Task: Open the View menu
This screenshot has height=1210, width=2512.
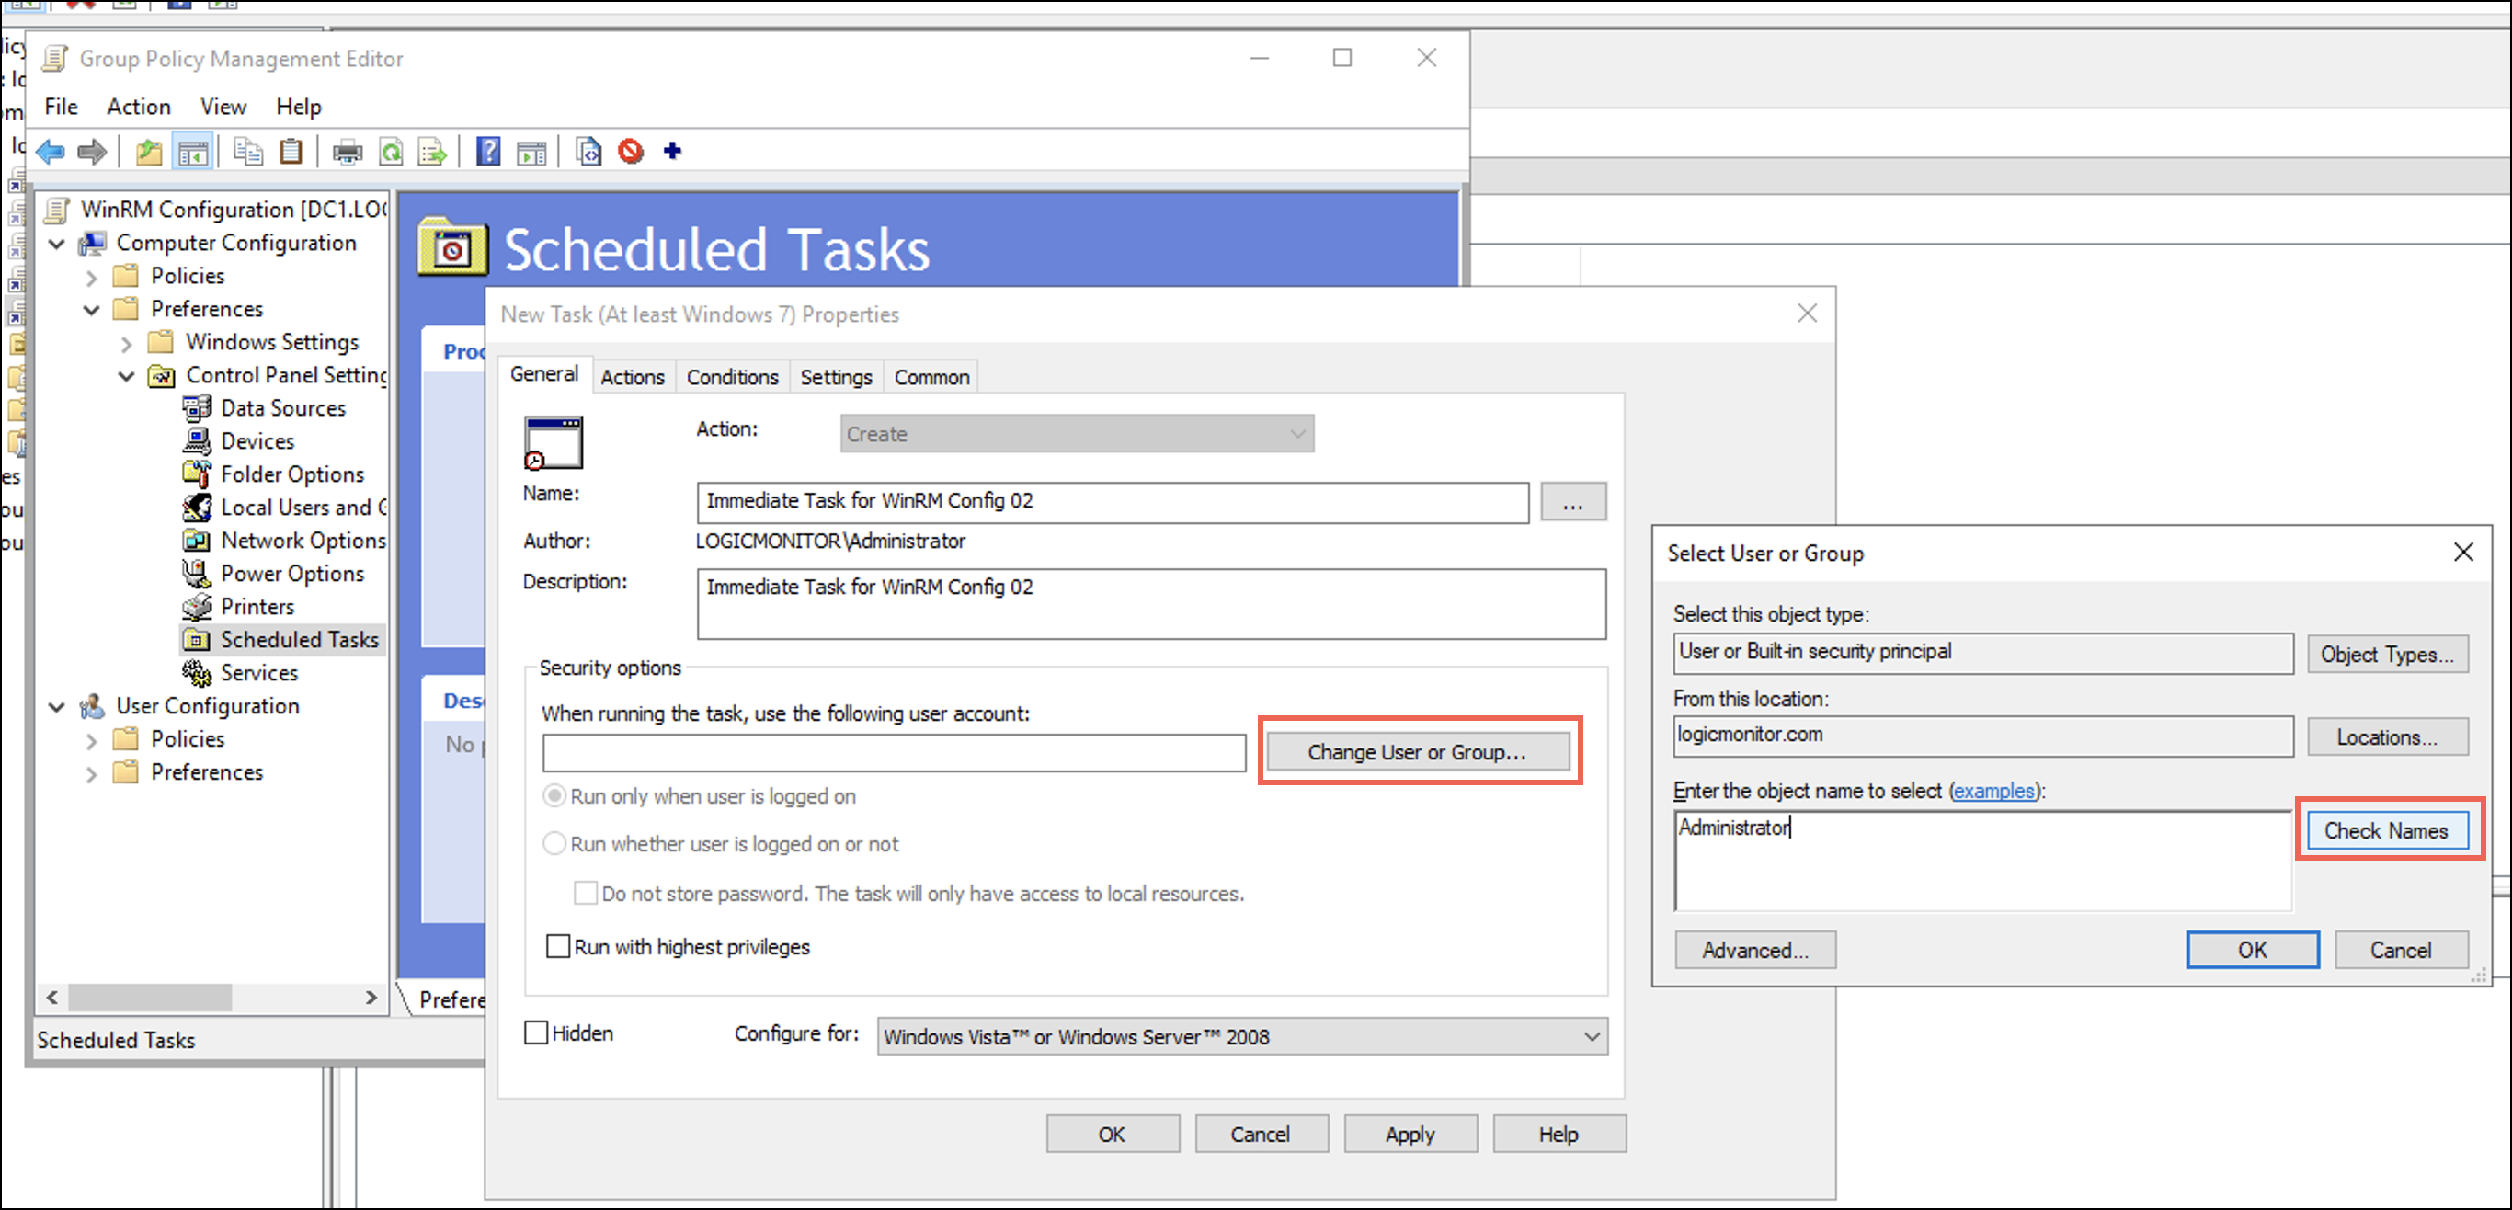Action: [223, 107]
